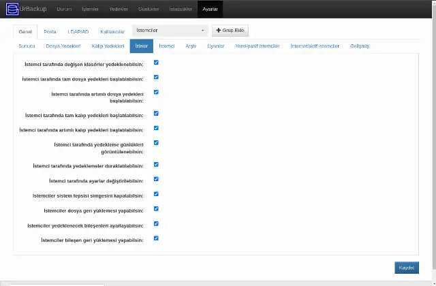Toggle 'artımlı dosya yedekleri başlatılabilsin' checkbox
This screenshot has height=286, width=436.
tap(156, 92)
